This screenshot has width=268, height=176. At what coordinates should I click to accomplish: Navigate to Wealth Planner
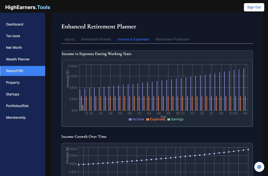coord(18,59)
